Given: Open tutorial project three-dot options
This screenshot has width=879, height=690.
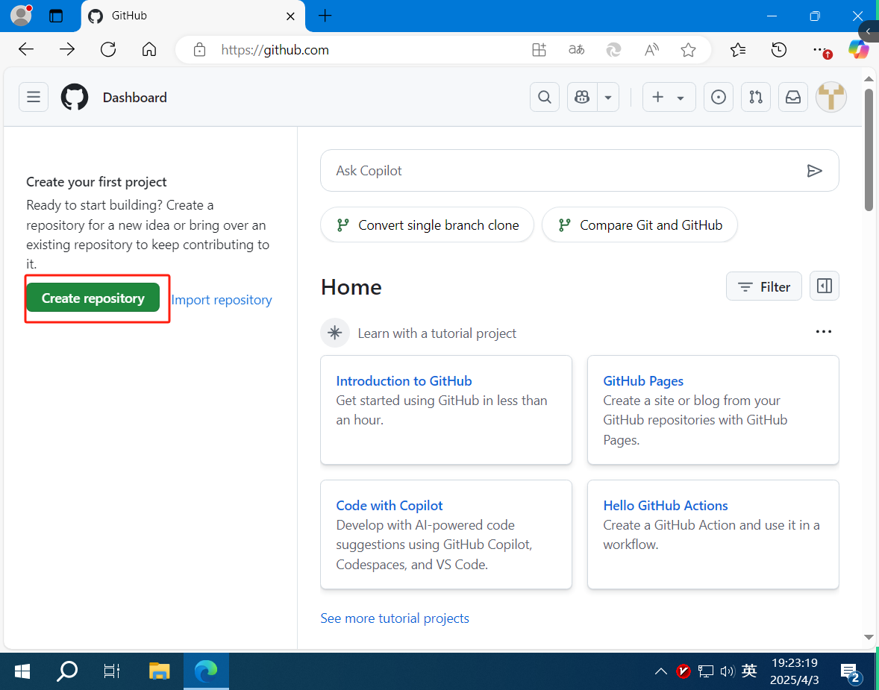Looking at the screenshot, I should [823, 332].
